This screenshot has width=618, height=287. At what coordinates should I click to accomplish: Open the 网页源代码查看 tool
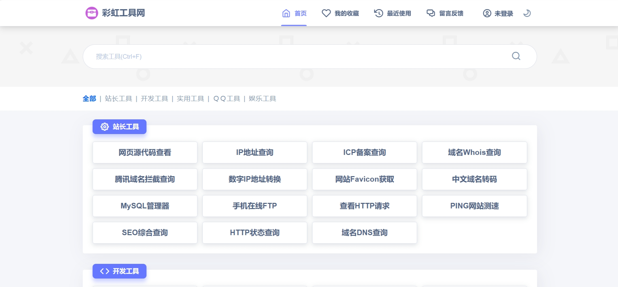145,152
